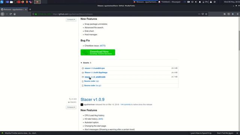Image resolution: width=240 pixels, height=135 pixels.
Task: Click the commit hash under v1.0.9 tag
Action: pyautogui.click(x=72, y=102)
